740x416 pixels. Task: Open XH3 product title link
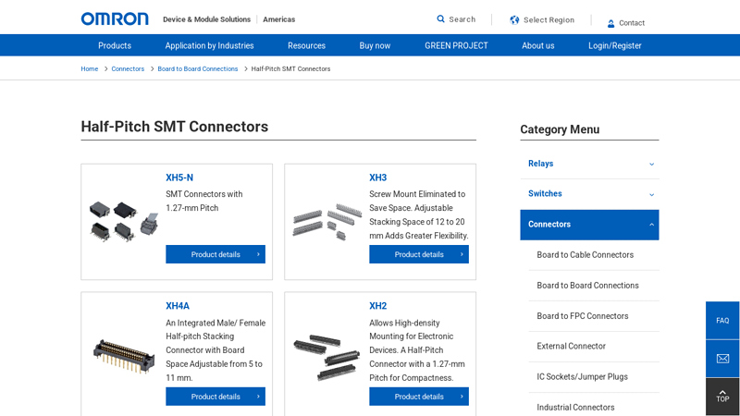pos(378,177)
